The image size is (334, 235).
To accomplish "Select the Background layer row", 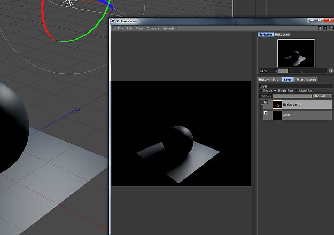I will coord(298,105).
